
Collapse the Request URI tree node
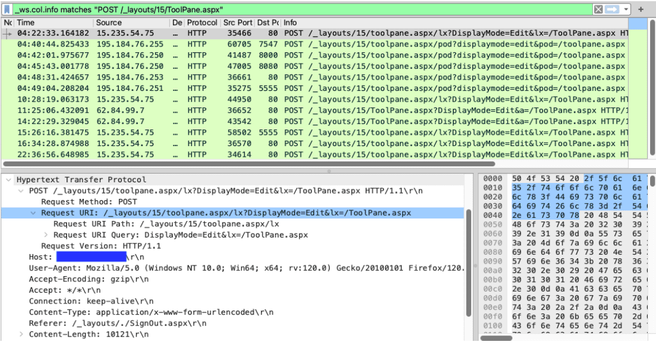33,213
